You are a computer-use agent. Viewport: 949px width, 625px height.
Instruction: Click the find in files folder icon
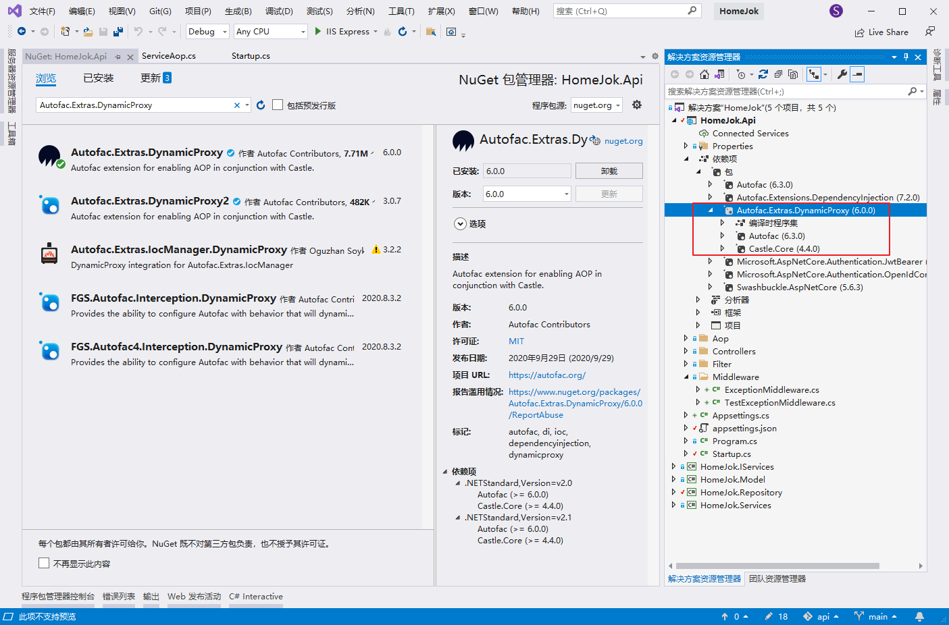point(431,32)
